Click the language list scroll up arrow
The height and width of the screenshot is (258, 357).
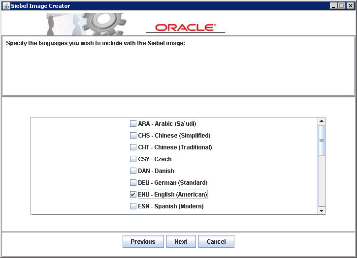[x=322, y=121]
